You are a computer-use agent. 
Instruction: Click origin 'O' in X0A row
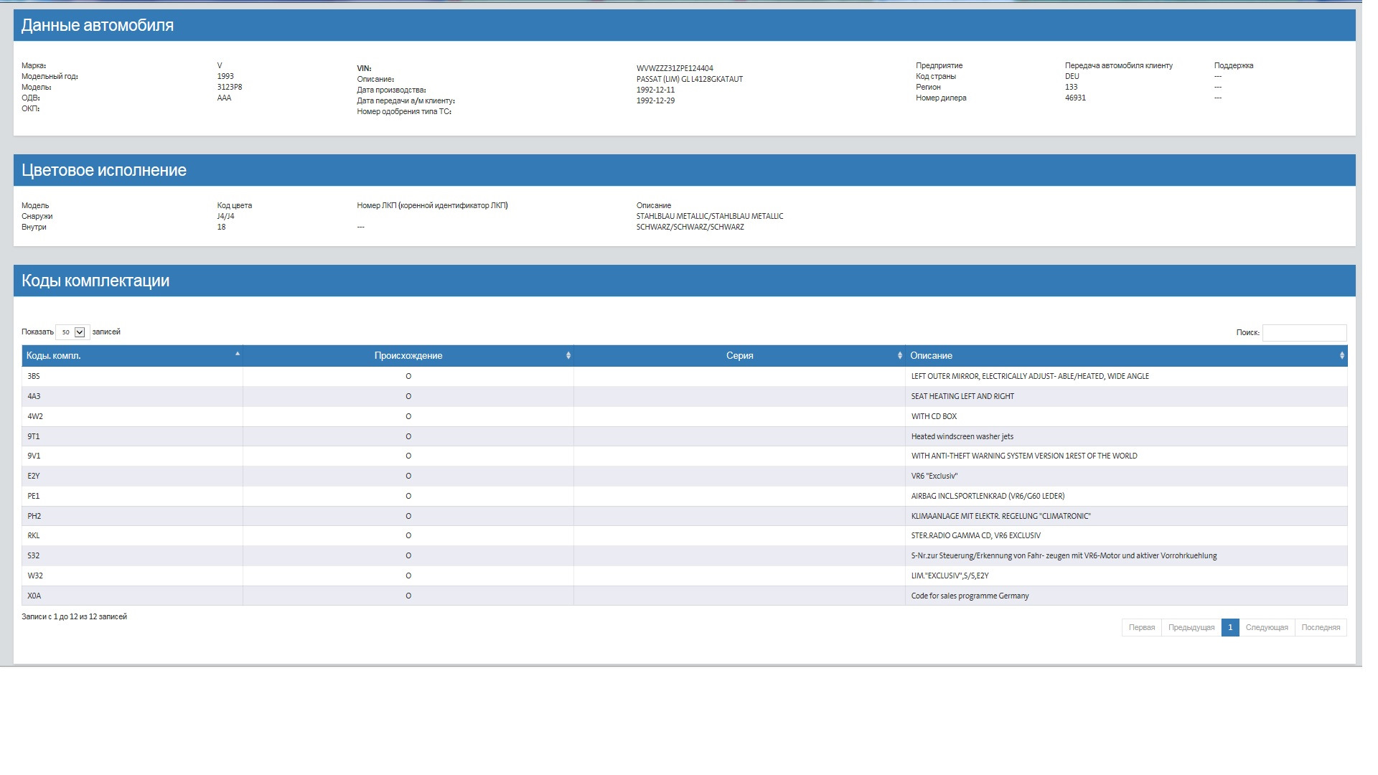point(408,596)
